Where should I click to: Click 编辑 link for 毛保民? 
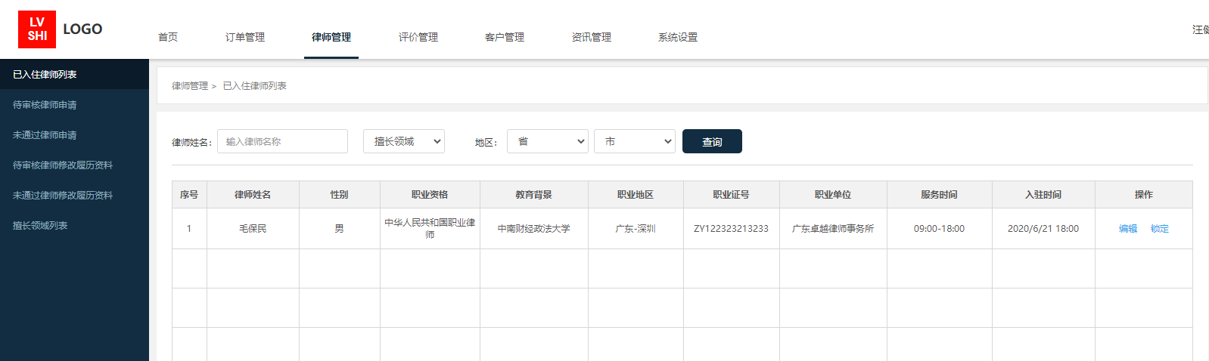click(1128, 229)
